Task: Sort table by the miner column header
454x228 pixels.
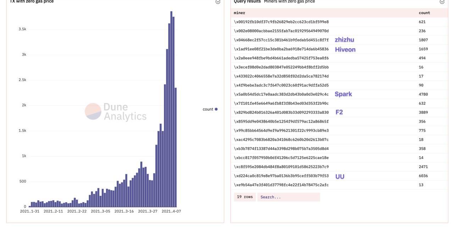Action: pos(239,13)
